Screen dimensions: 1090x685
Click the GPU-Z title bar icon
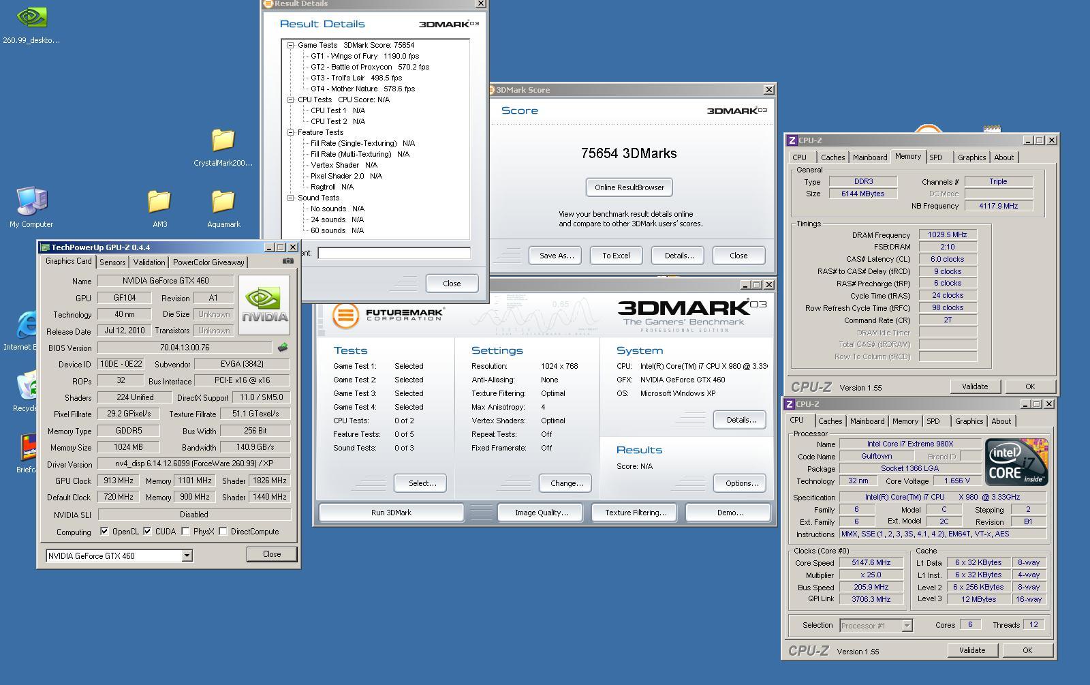[x=45, y=247]
